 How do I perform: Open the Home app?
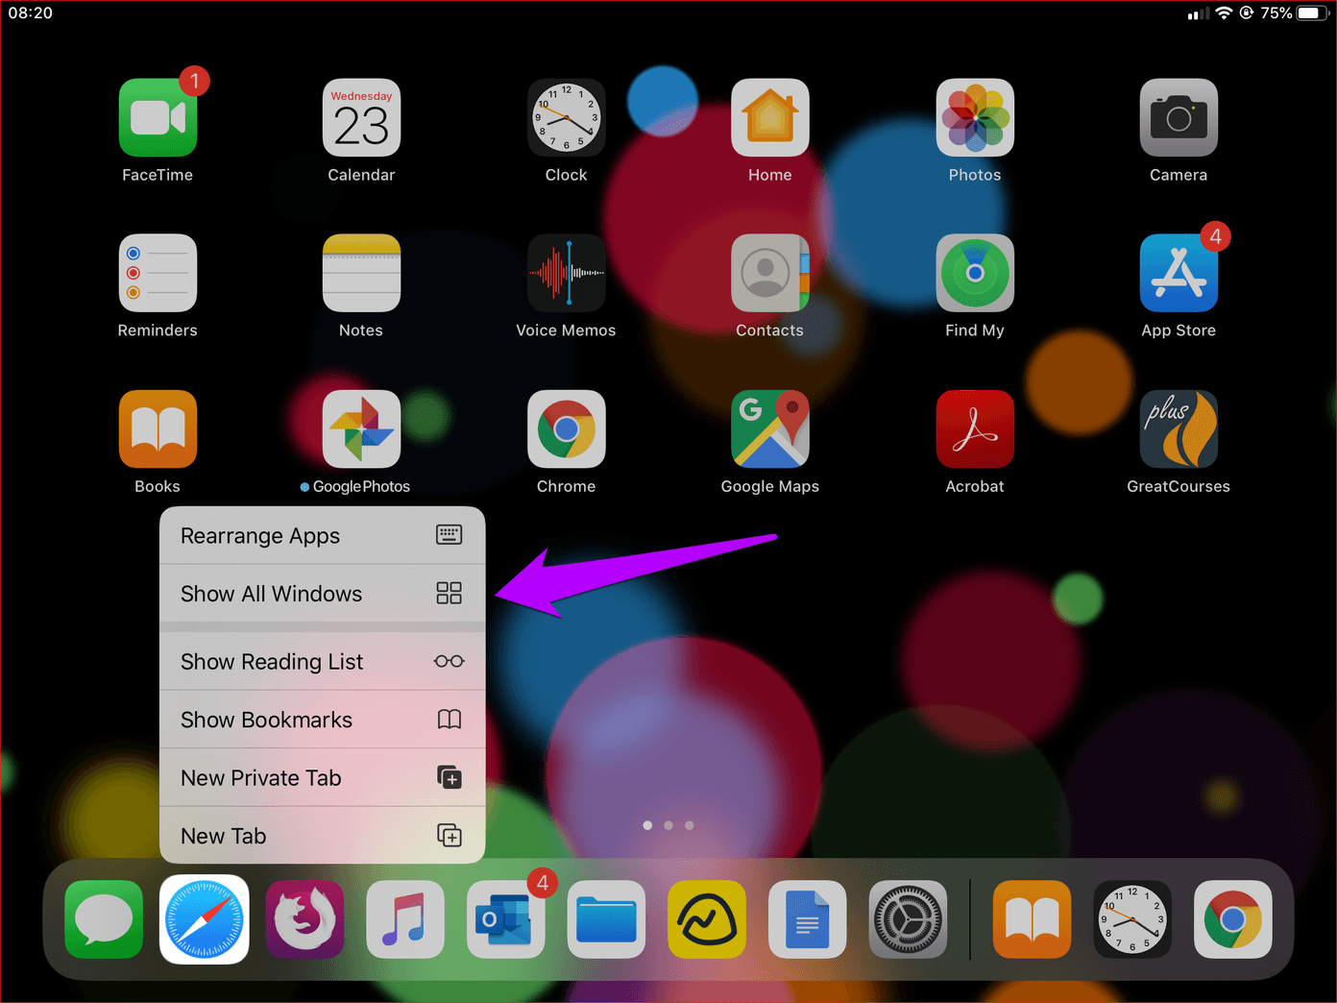tap(769, 117)
